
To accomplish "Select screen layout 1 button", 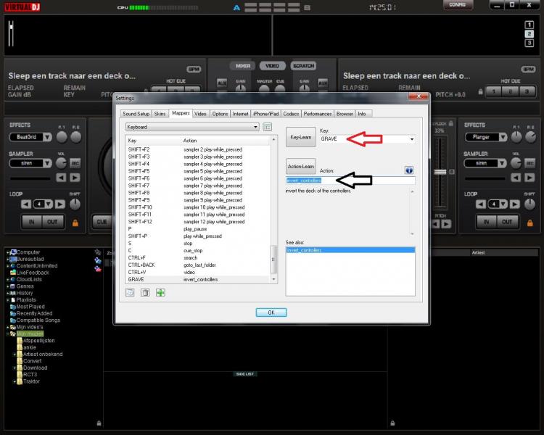I will pos(529,25).
